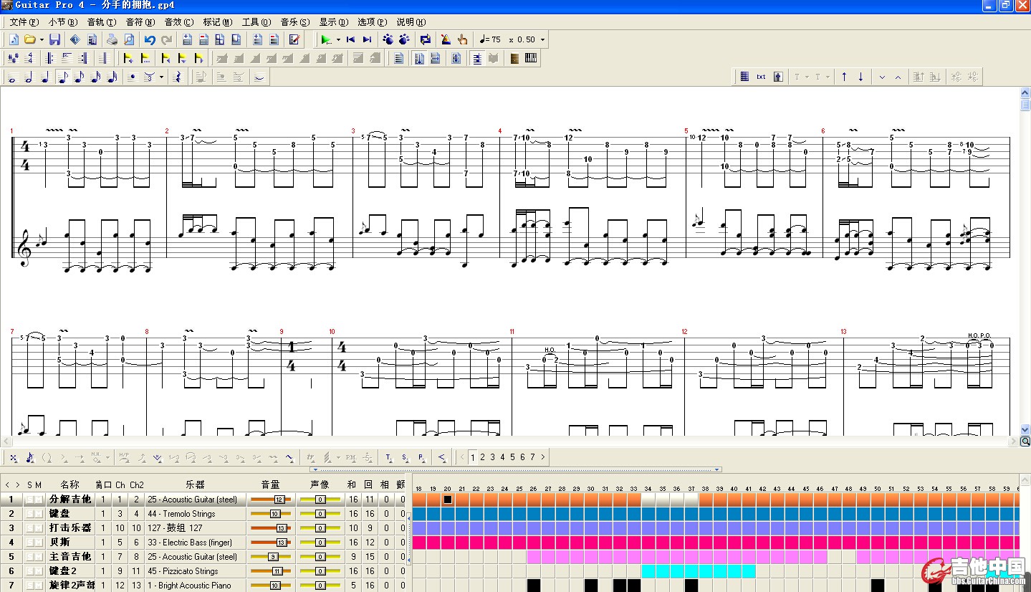Mute track 4 贝斯

(39, 543)
